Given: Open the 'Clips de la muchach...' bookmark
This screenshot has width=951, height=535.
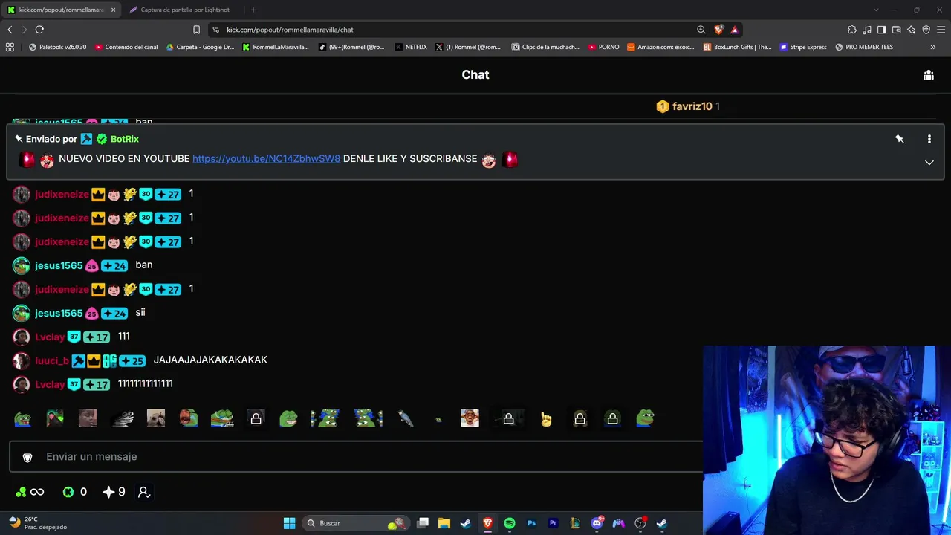Looking at the screenshot, I should 545,47.
